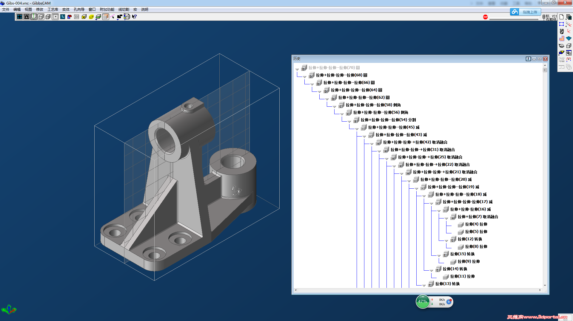
Task: Click the XYZ axis triad in viewport corner
Action: tap(9, 310)
